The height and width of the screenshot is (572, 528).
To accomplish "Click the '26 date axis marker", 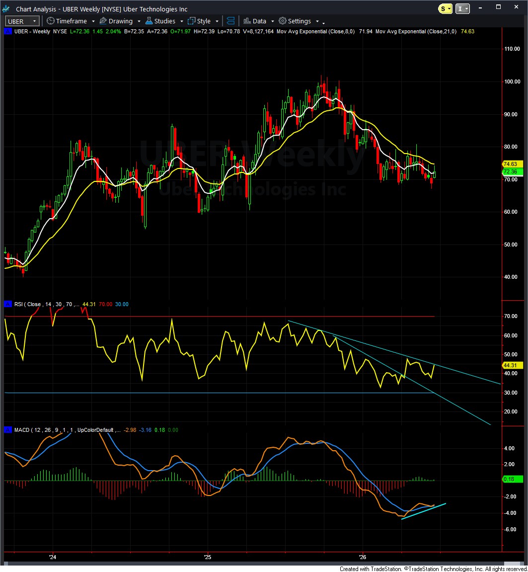I will [362, 557].
